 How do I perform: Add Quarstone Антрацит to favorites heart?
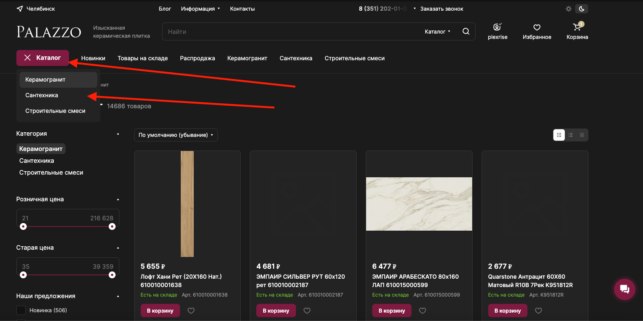point(539,311)
